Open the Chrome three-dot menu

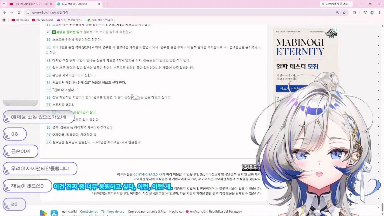(379, 13)
